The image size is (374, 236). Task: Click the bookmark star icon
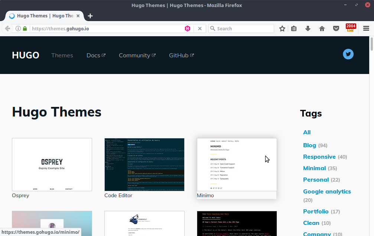[282, 28]
